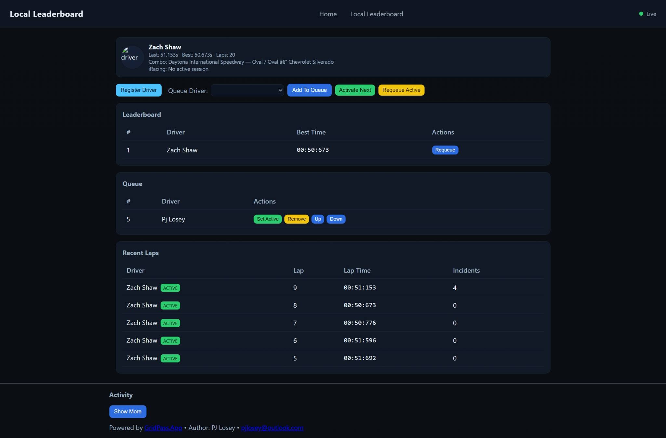Click the lap time 00:51:596

pyautogui.click(x=360, y=340)
